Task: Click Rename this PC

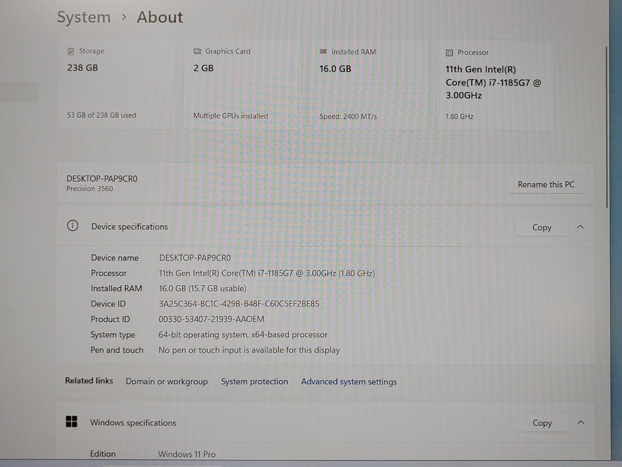Action: (546, 184)
